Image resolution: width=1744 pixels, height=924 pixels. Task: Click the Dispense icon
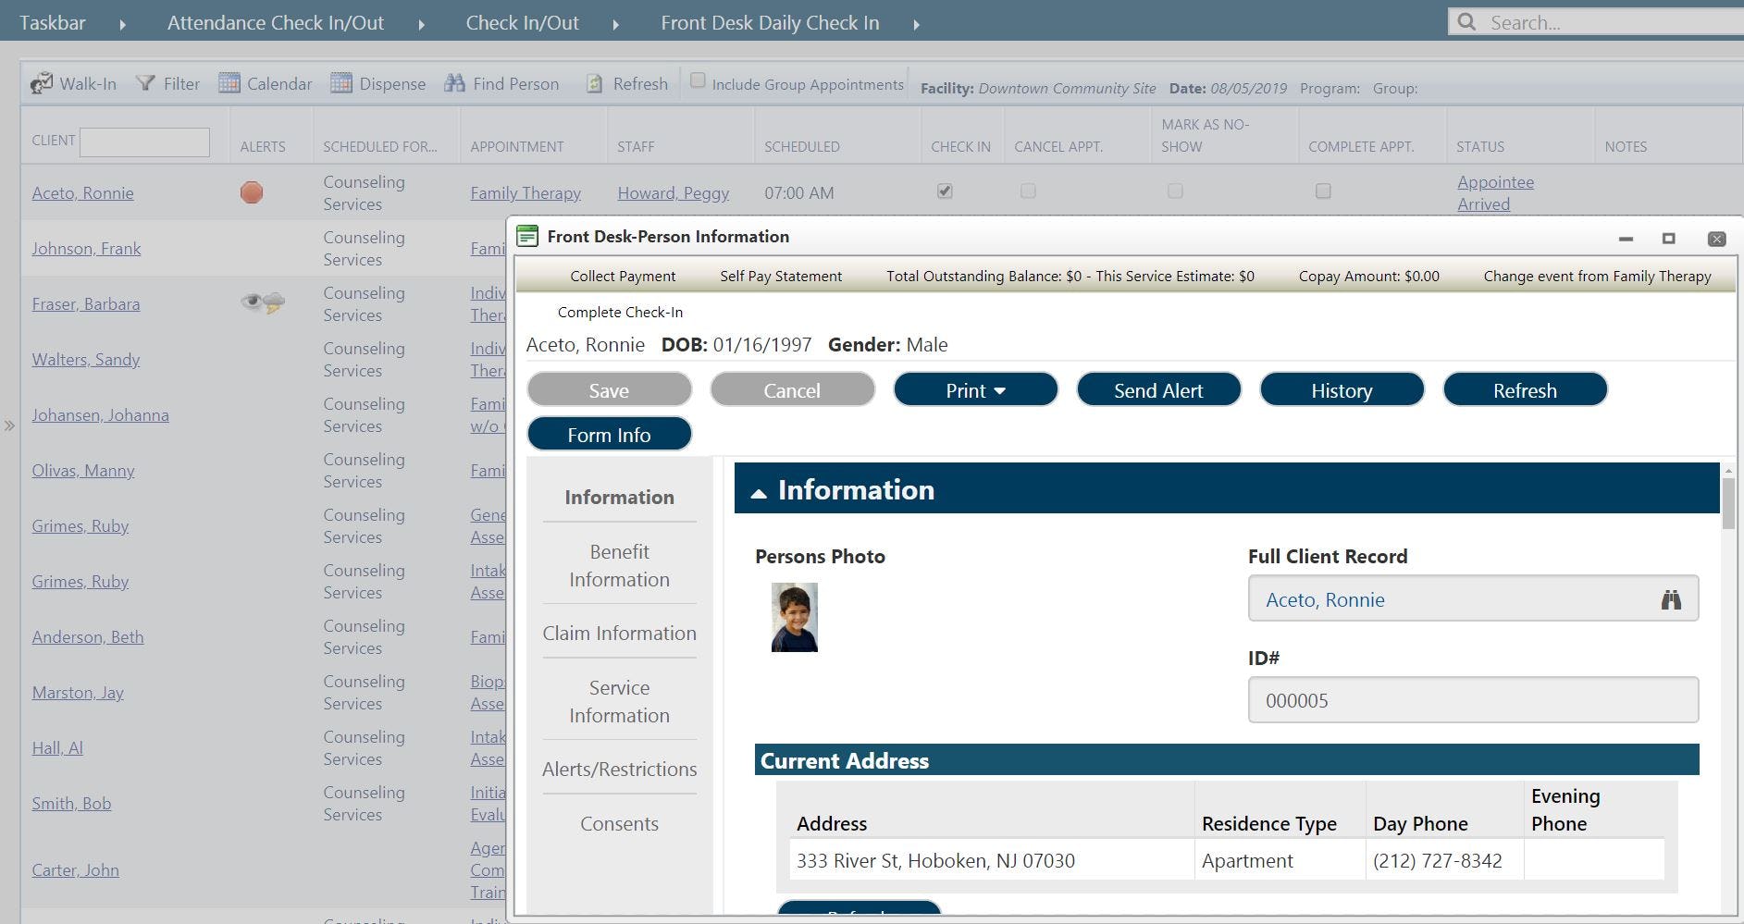click(343, 83)
